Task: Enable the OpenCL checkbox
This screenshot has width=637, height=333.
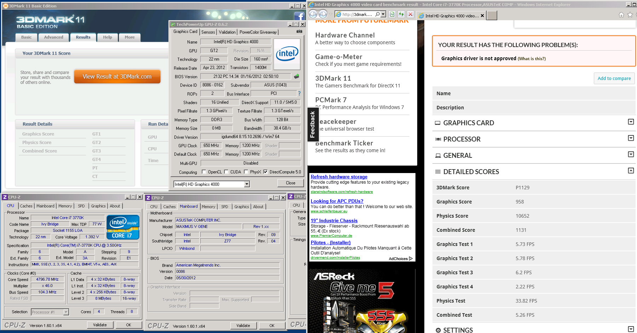Action: [204, 172]
